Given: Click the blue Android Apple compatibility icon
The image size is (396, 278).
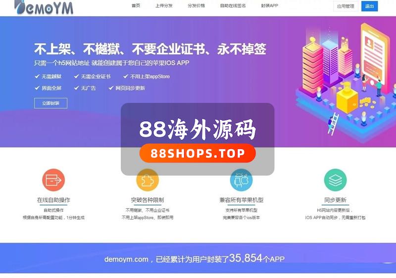Looking at the screenshot, I should click(x=241, y=180).
